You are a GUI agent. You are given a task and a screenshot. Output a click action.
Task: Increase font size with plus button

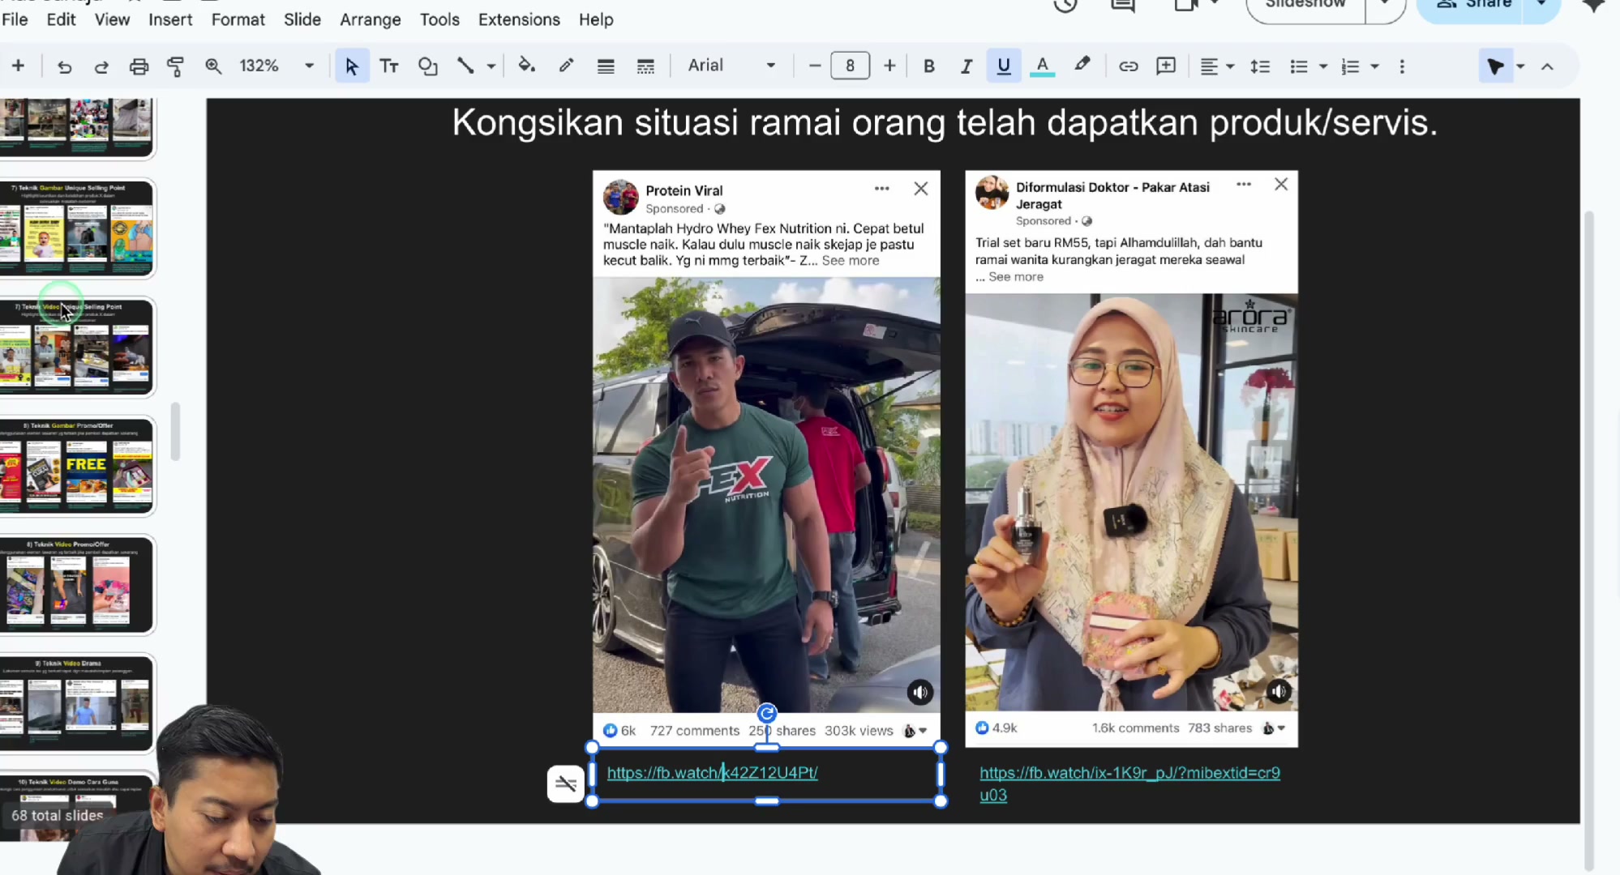[889, 66]
